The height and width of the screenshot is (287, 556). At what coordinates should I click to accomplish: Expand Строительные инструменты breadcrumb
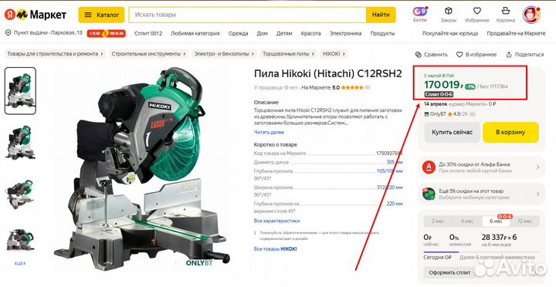[x=148, y=54]
